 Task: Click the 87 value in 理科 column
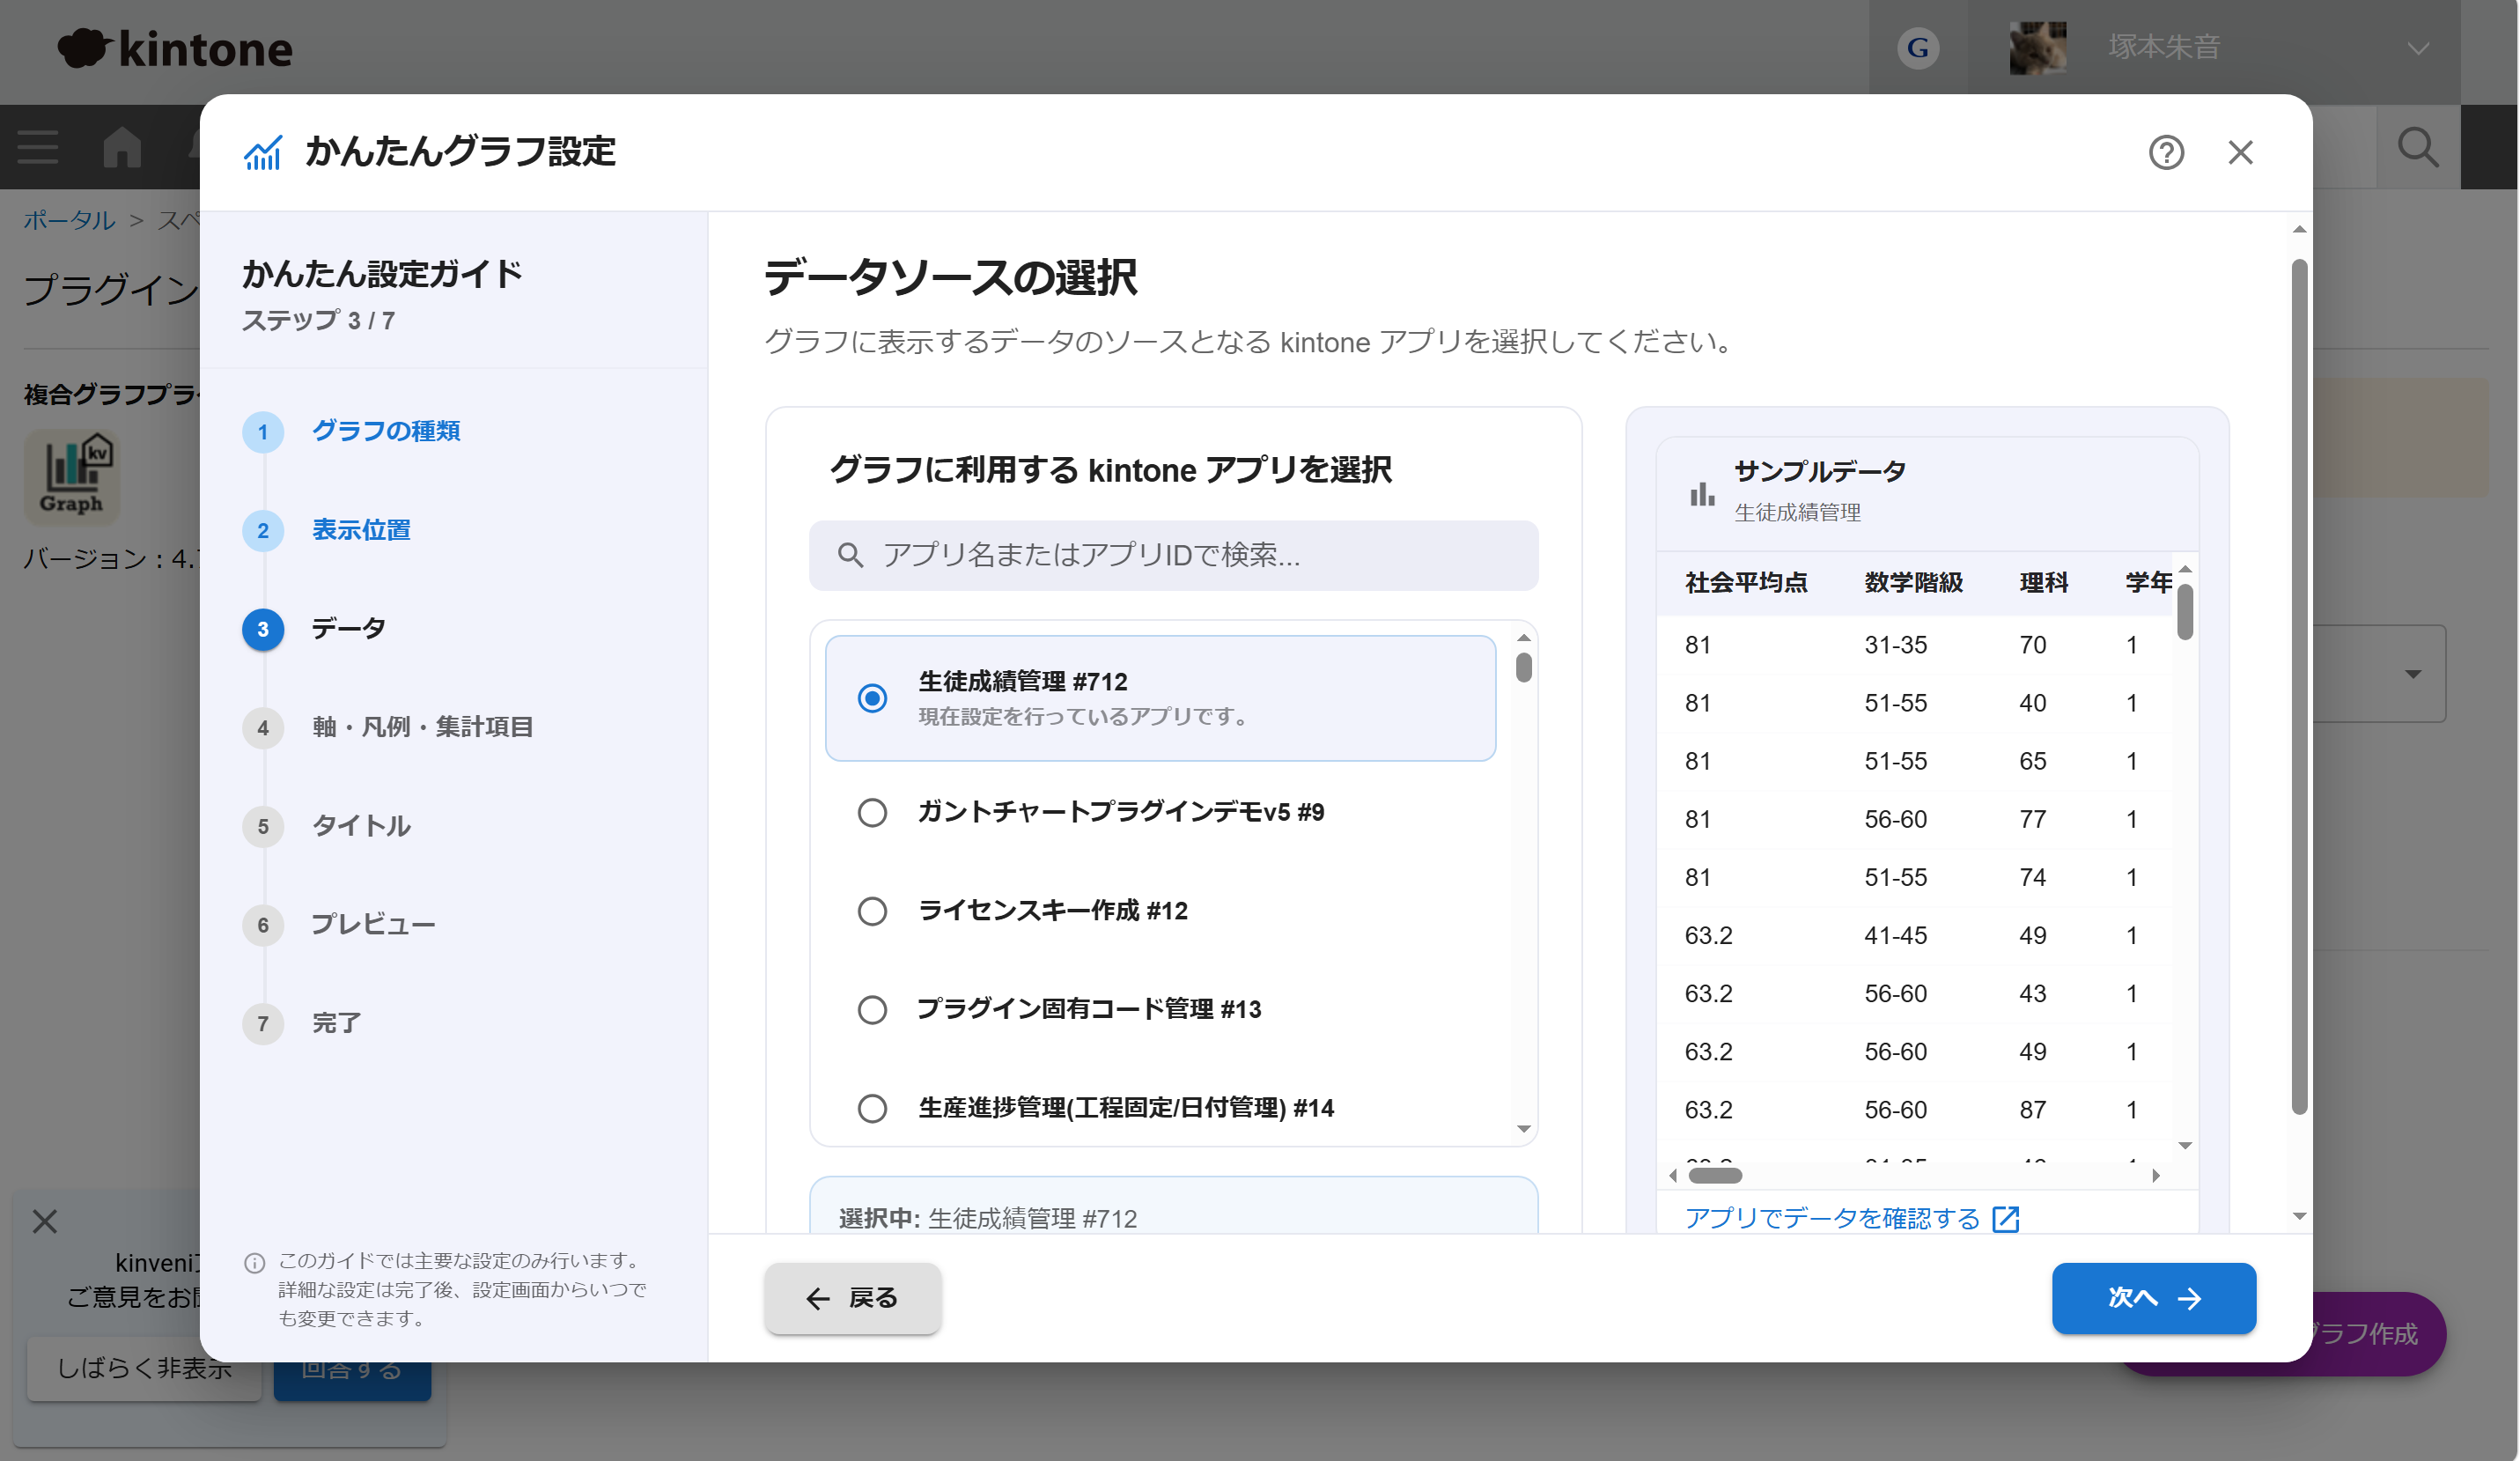[x=2032, y=1110]
